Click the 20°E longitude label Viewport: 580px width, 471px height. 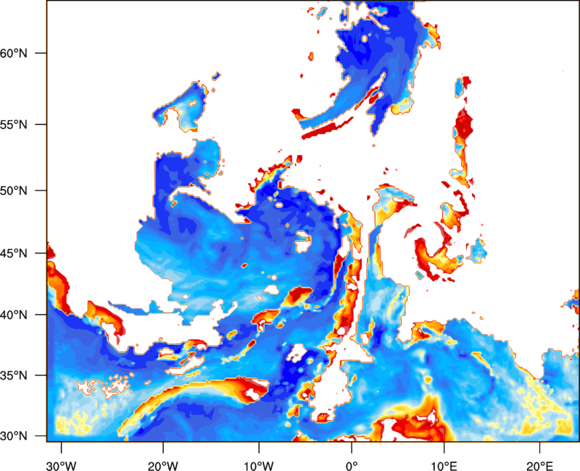pos(539,466)
